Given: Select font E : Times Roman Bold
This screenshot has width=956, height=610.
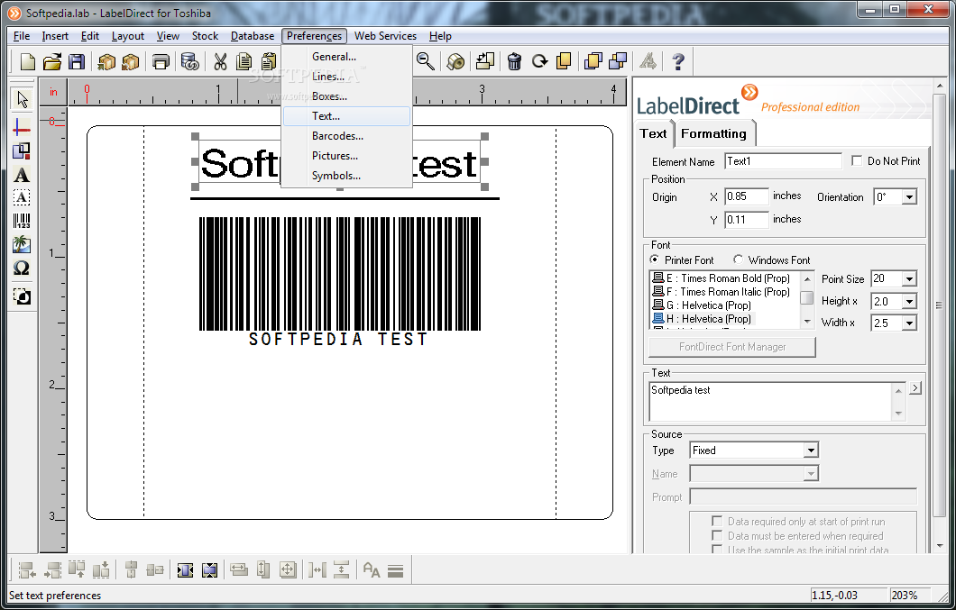Looking at the screenshot, I should [x=721, y=278].
